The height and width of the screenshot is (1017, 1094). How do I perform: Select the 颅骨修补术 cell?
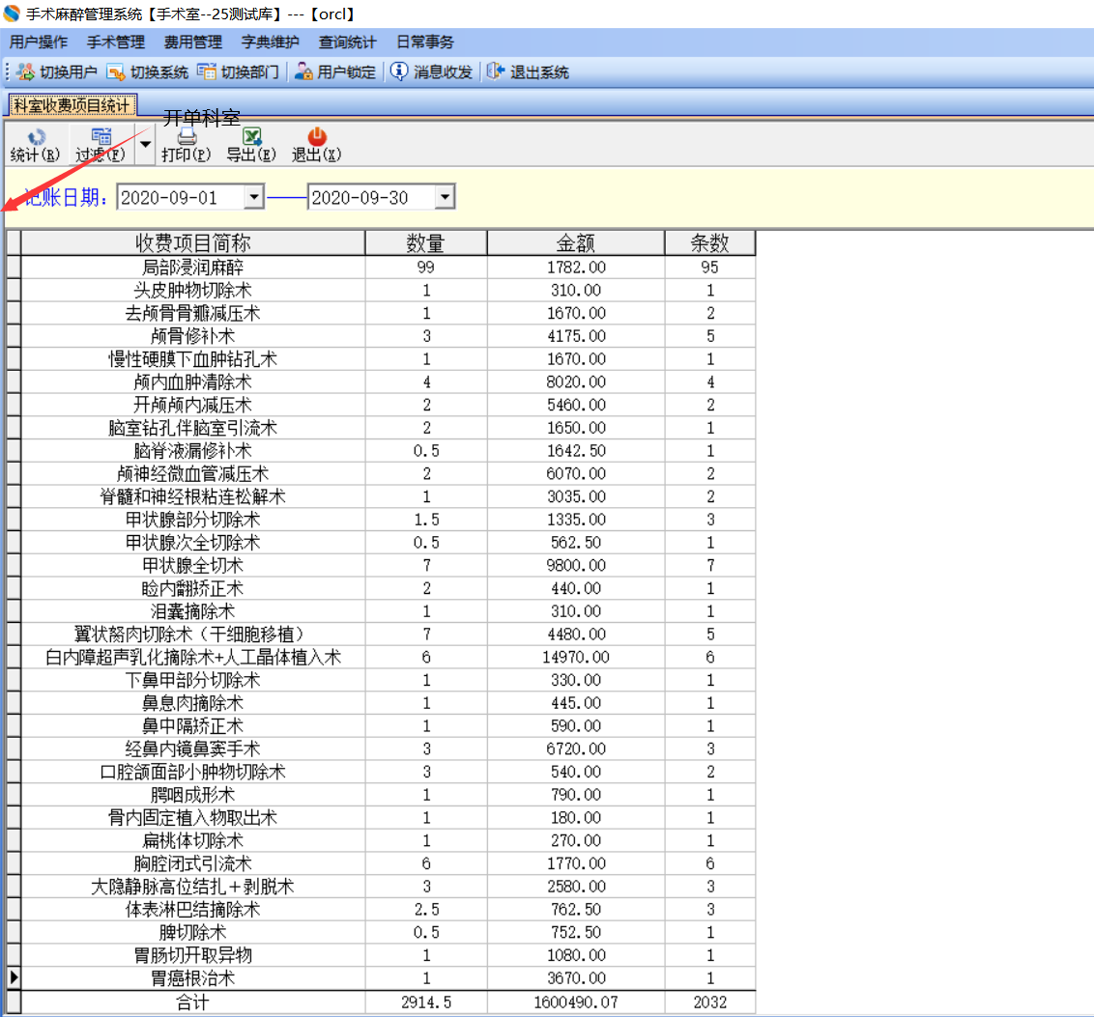click(x=193, y=336)
